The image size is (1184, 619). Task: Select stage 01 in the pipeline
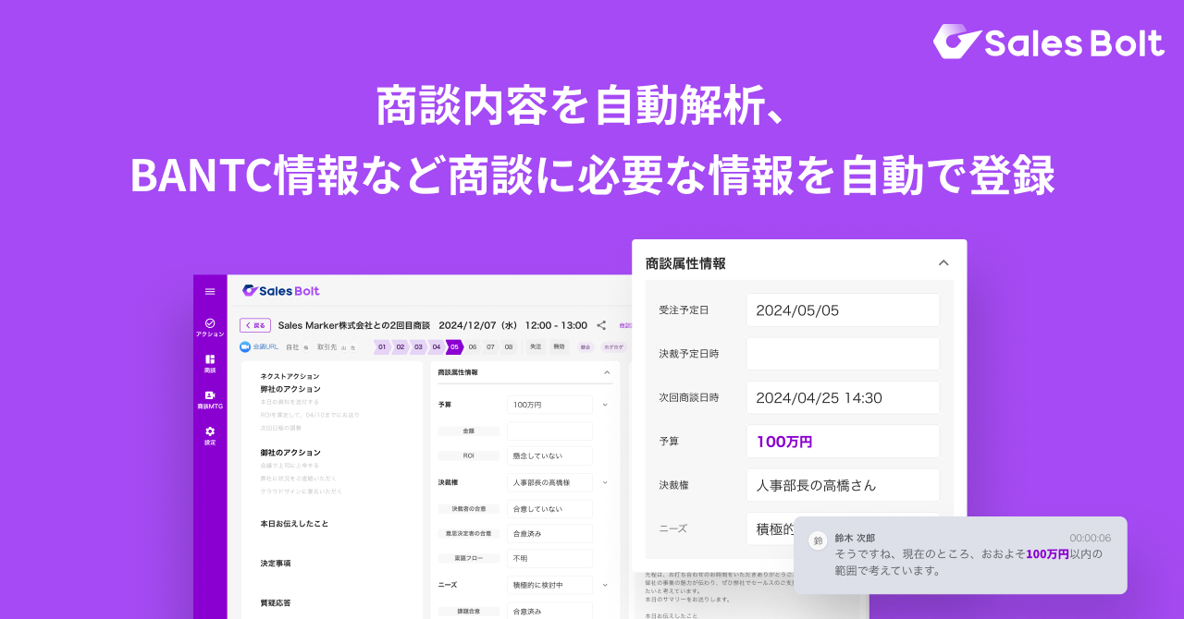click(382, 347)
